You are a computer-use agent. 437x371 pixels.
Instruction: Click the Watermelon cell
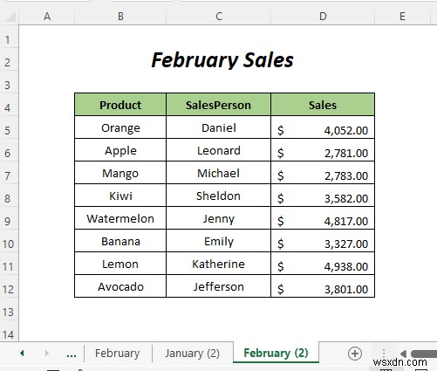(120, 218)
